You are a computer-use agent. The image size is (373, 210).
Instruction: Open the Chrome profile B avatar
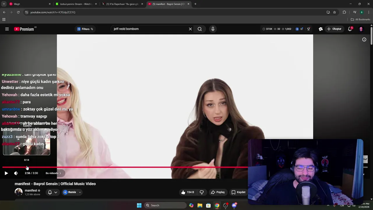click(362, 12)
